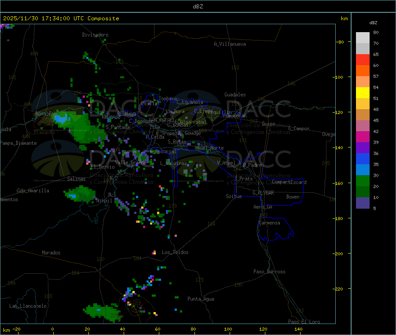Click the El_Desvio label

click(x=103, y=167)
